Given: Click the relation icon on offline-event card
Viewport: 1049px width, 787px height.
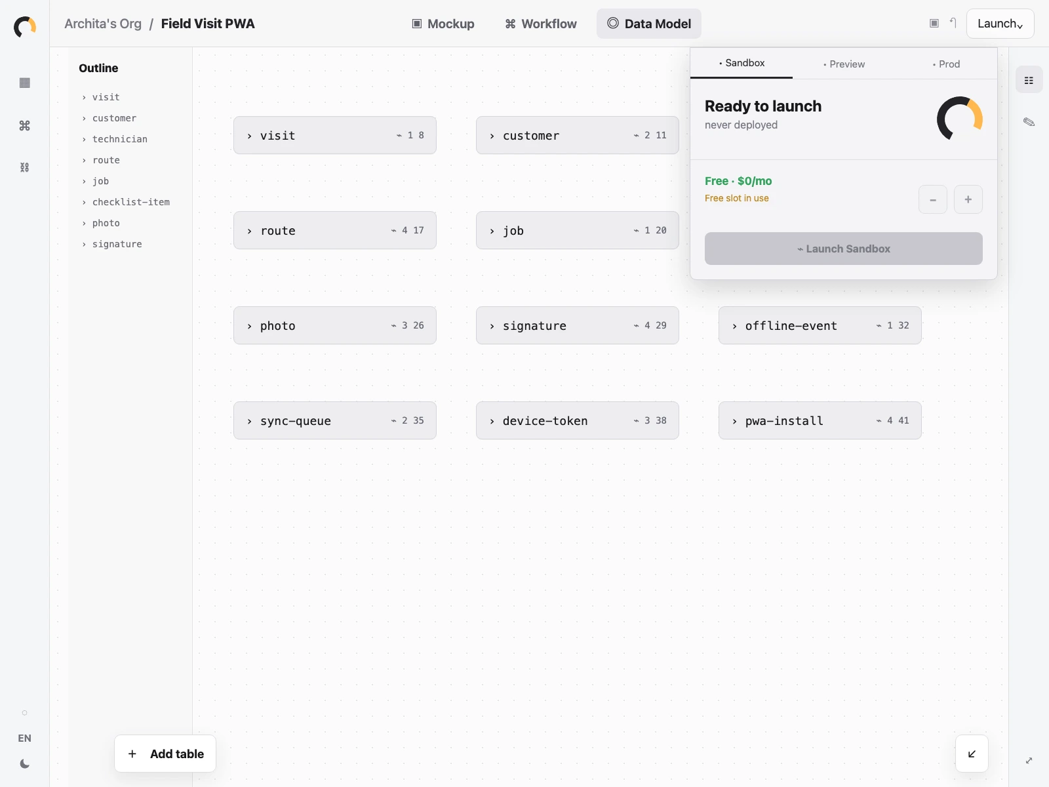Looking at the screenshot, I should [x=879, y=326].
